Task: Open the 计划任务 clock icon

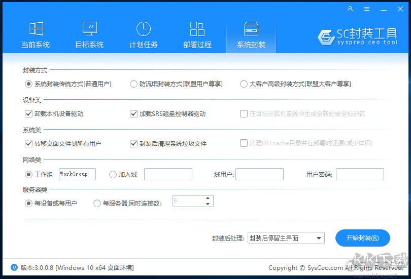Action: coord(144,28)
